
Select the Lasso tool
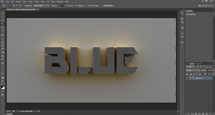(2, 21)
